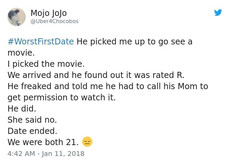Click 'get permission to watch it.' line

pos(62,98)
